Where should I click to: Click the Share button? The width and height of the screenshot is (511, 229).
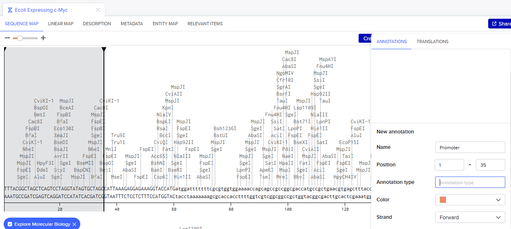click(x=500, y=24)
